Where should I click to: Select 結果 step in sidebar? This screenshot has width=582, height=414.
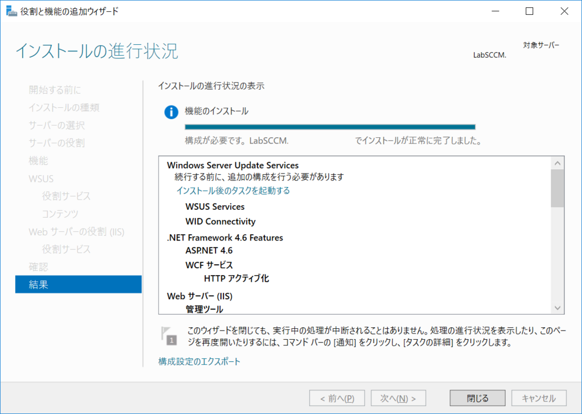pyautogui.click(x=78, y=284)
